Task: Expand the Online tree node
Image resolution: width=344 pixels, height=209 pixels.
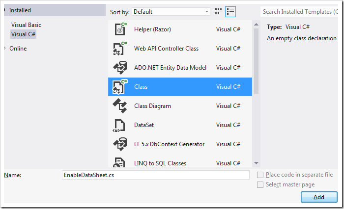Action: (x=5, y=48)
